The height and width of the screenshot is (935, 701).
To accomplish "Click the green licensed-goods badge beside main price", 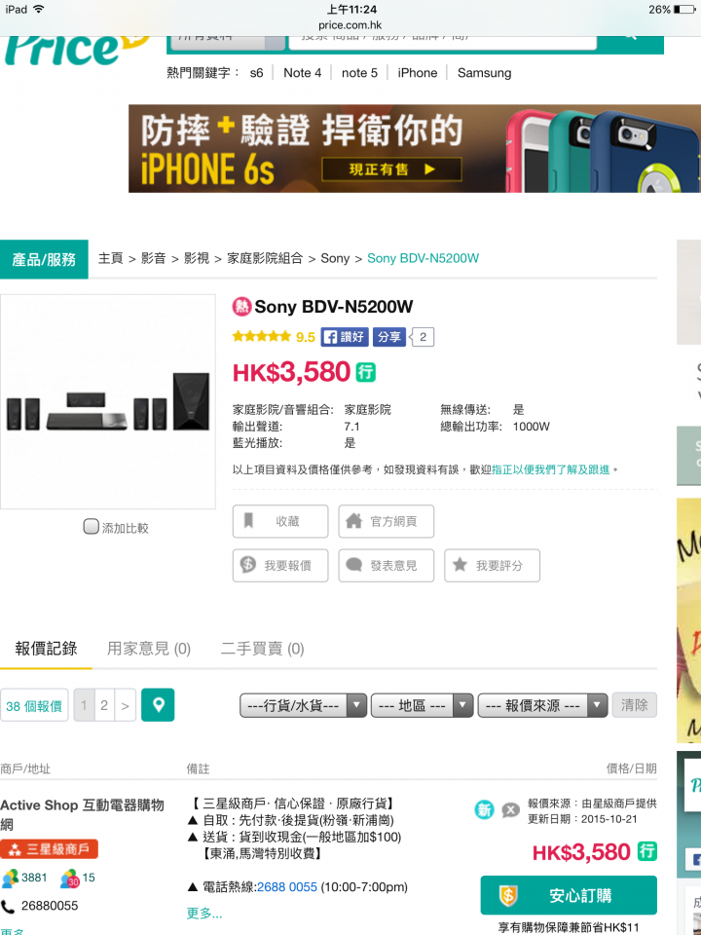I will pos(366,372).
